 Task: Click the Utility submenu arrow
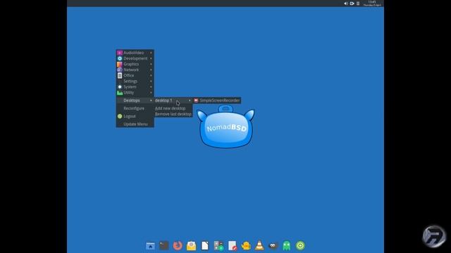(x=151, y=93)
